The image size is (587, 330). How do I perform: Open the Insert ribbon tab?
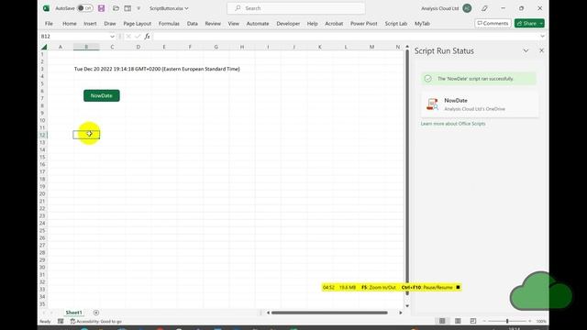point(90,24)
